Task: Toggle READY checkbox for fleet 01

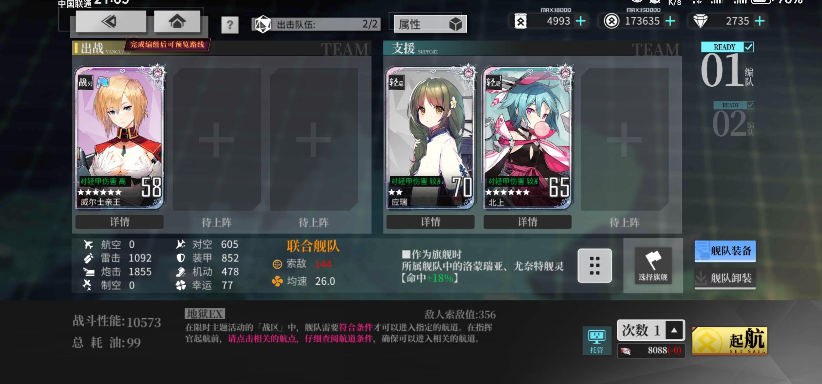Action: tap(748, 47)
